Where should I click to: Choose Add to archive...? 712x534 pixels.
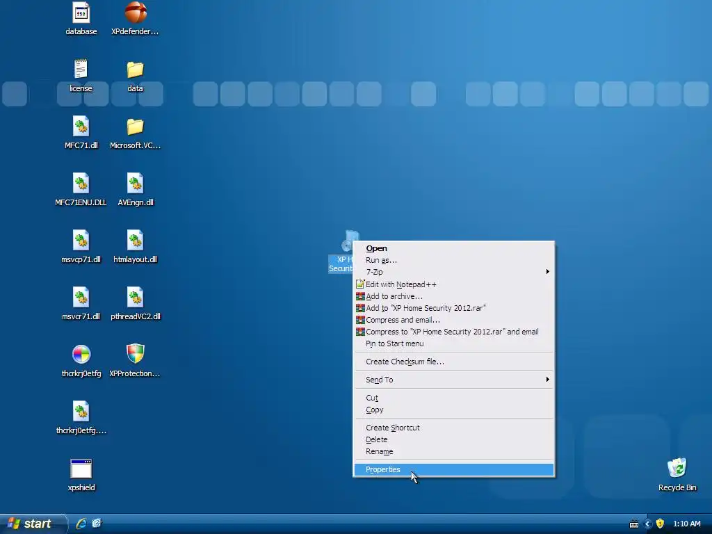click(x=453, y=296)
